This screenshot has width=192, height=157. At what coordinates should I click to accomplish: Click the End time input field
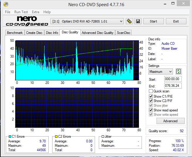(173, 86)
